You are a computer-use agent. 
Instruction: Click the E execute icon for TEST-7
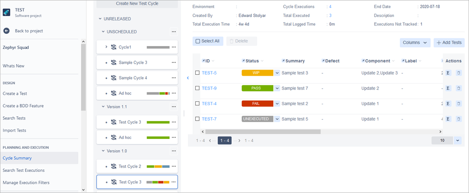click(x=448, y=119)
